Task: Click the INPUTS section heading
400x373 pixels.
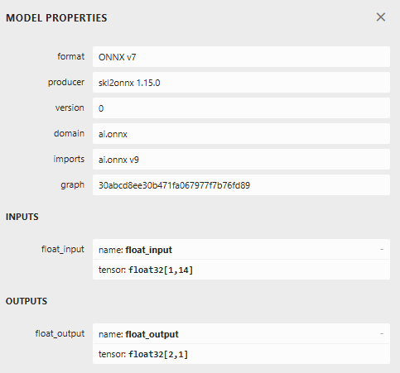Action: tap(22, 217)
